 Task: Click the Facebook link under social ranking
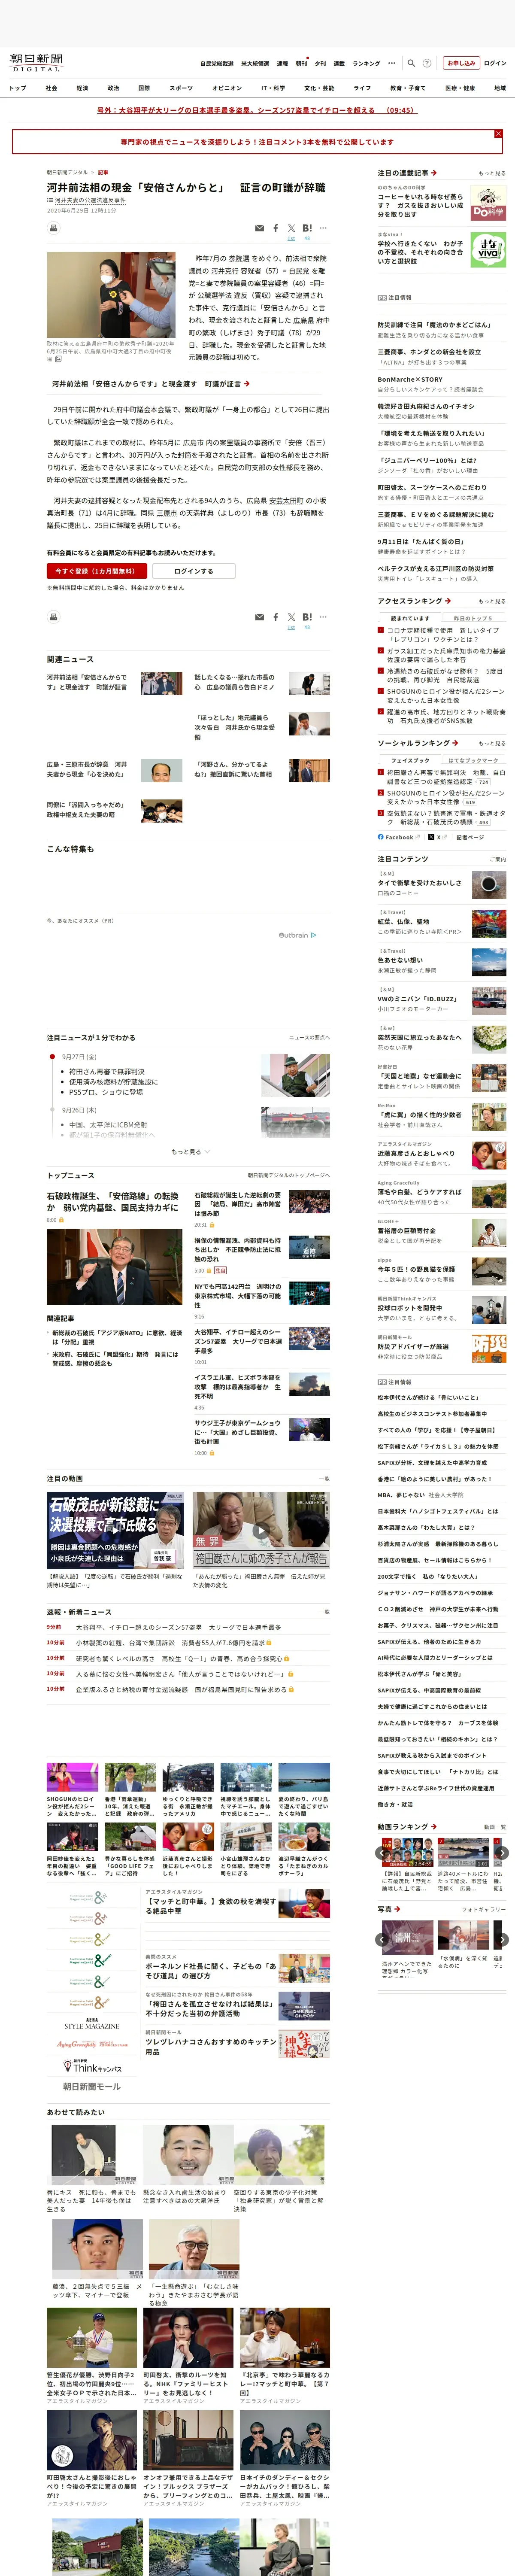click(x=400, y=837)
